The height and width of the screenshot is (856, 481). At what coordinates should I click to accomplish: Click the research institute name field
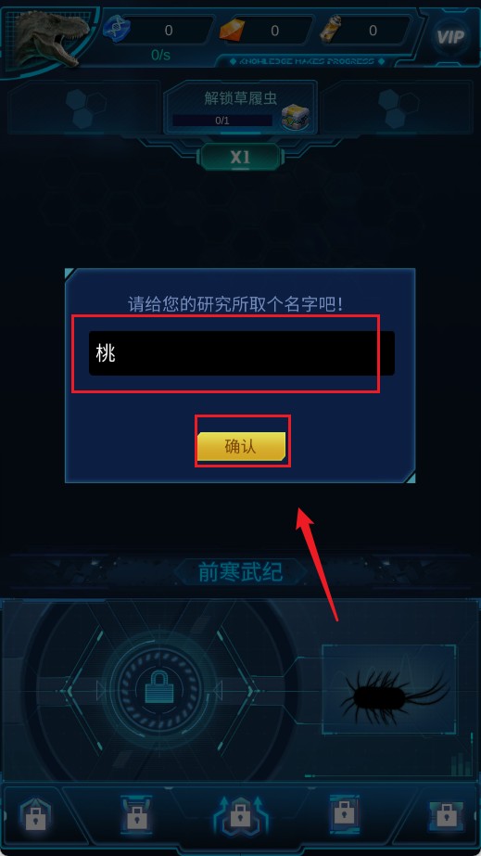point(242,353)
